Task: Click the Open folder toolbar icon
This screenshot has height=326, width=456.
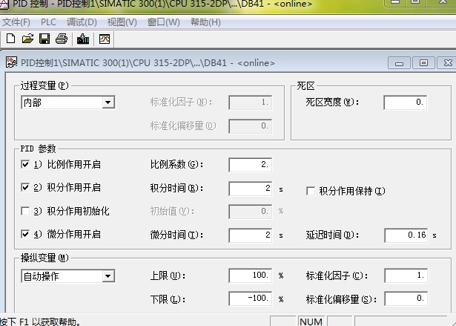Action: (27, 39)
